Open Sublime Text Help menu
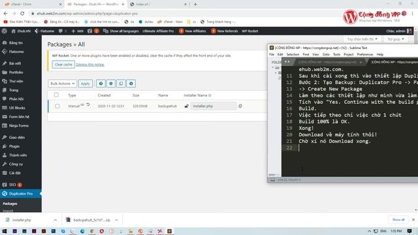 (x=380, y=54)
